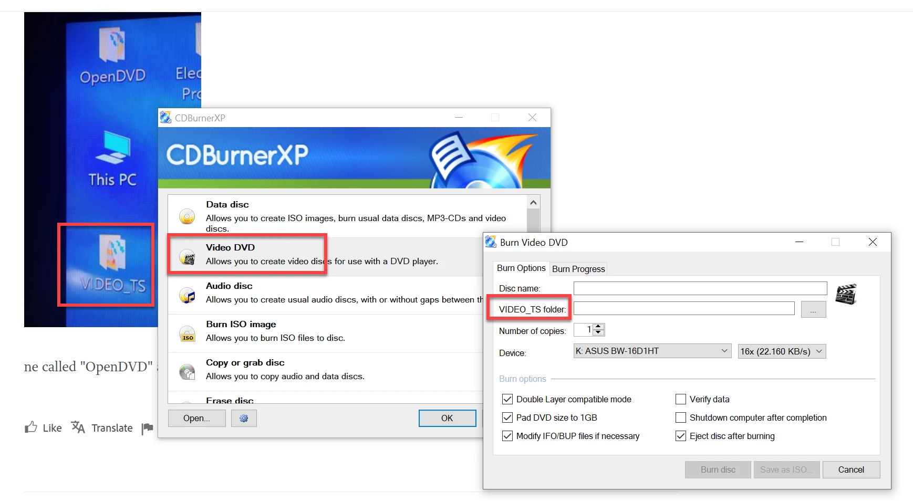This screenshot has height=501, width=913.
Task: Close the CDBurnerXP window
Action: click(x=532, y=117)
